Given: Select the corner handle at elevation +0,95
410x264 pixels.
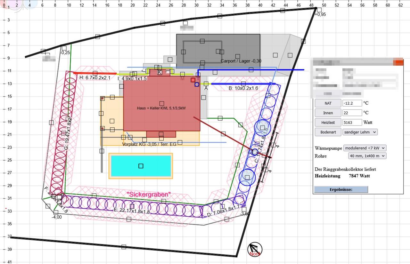Looking at the screenshot, I should point(319,10).
